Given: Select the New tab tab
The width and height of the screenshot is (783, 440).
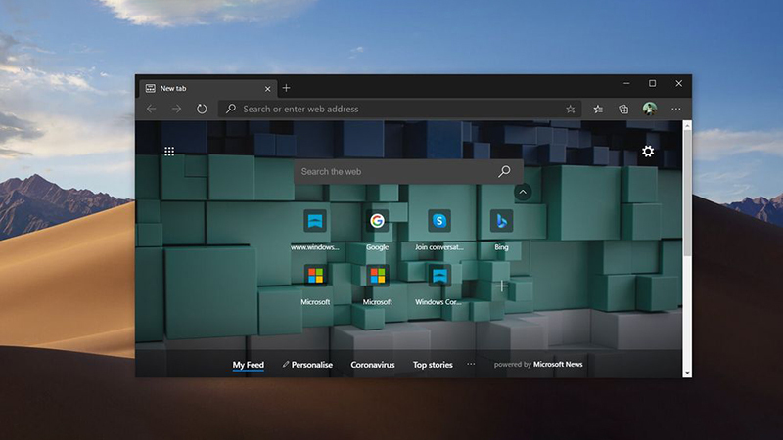Looking at the screenshot, I should [207, 88].
